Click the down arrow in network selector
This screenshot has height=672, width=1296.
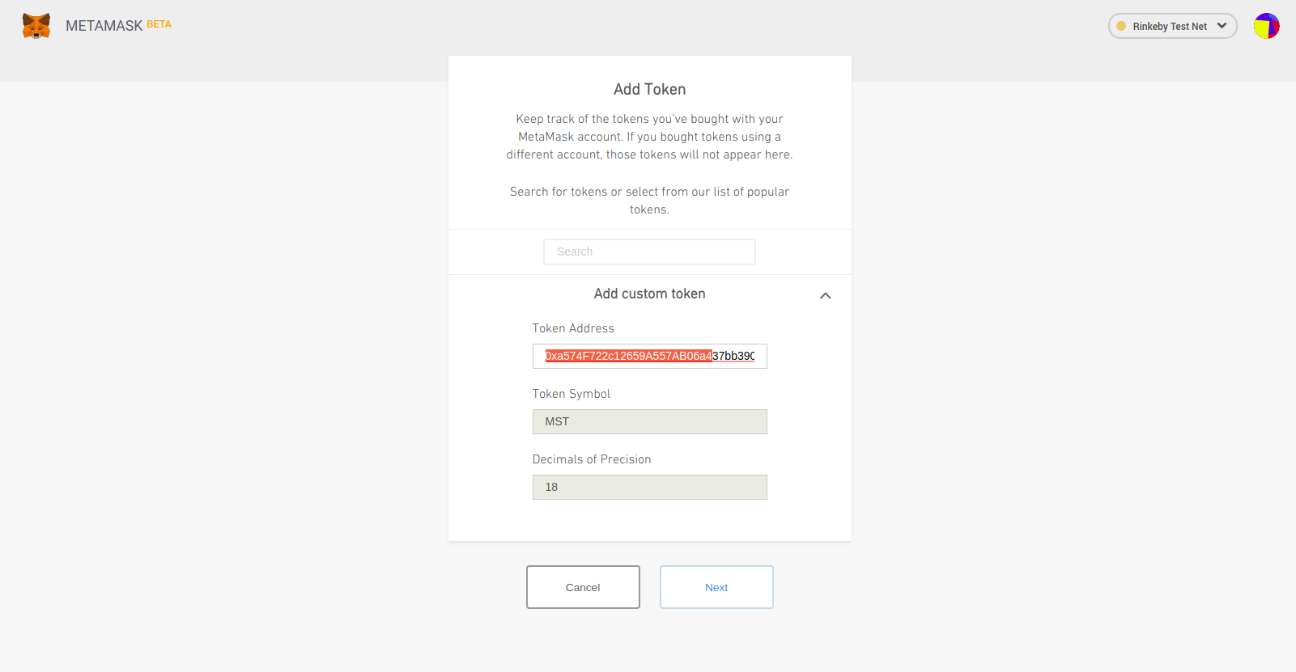[x=1222, y=26]
